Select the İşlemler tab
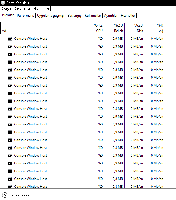Image resolution: width=176 pixels, height=200 pixels. 8,15
